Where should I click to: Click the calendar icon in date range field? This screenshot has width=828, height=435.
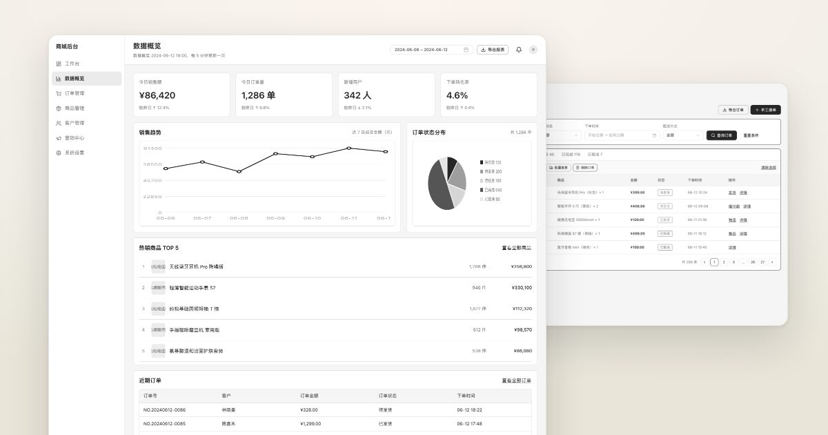[466, 50]
